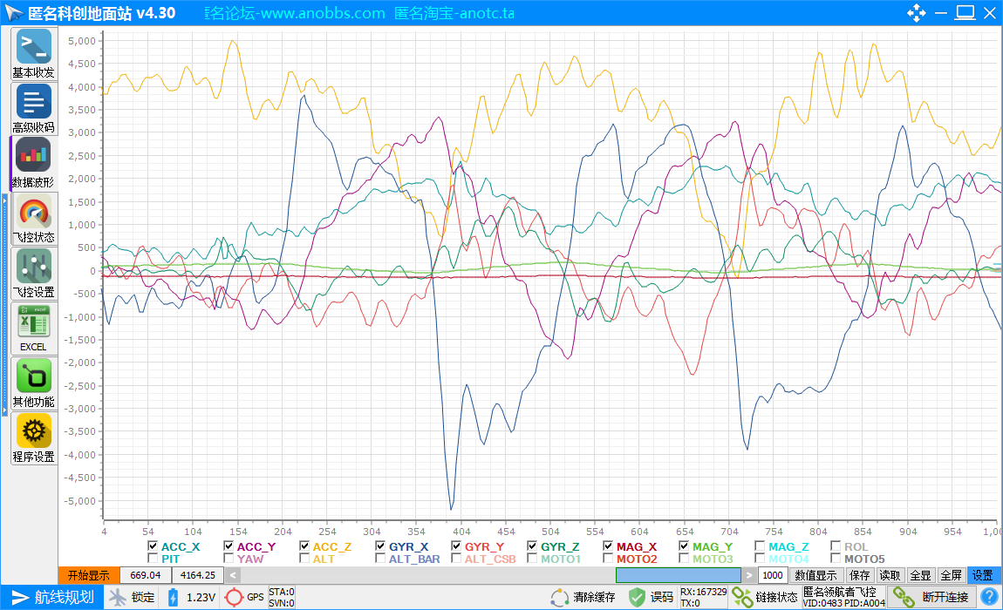
Task: Open the 飞控状态 flight control status page
Action: tap(34, 219)
